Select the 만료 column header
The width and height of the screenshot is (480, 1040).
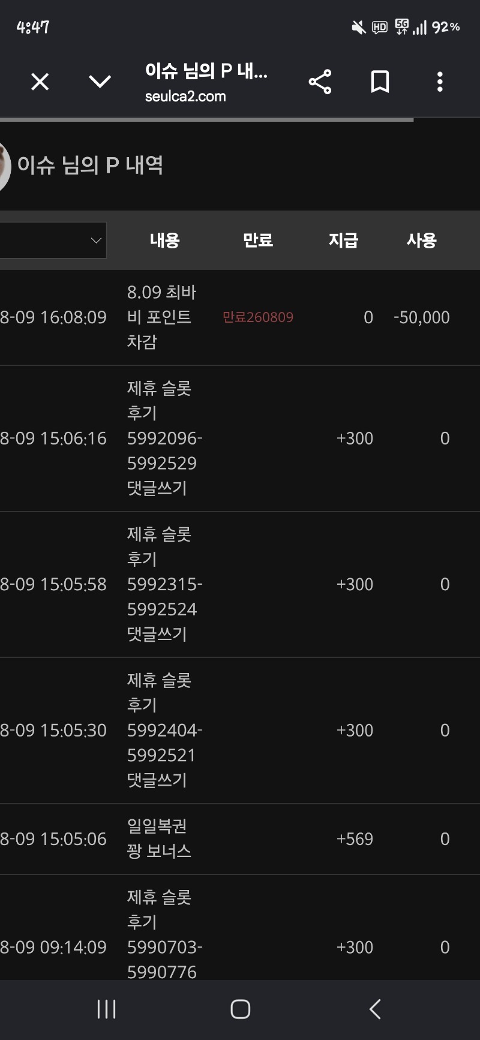[x=258, y=241]
